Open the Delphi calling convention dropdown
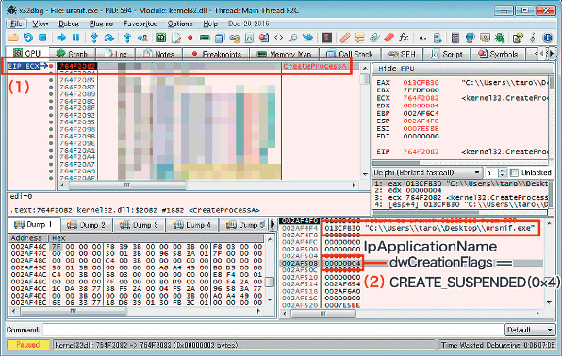Screen dimensions: 562x356 (426, 172)
